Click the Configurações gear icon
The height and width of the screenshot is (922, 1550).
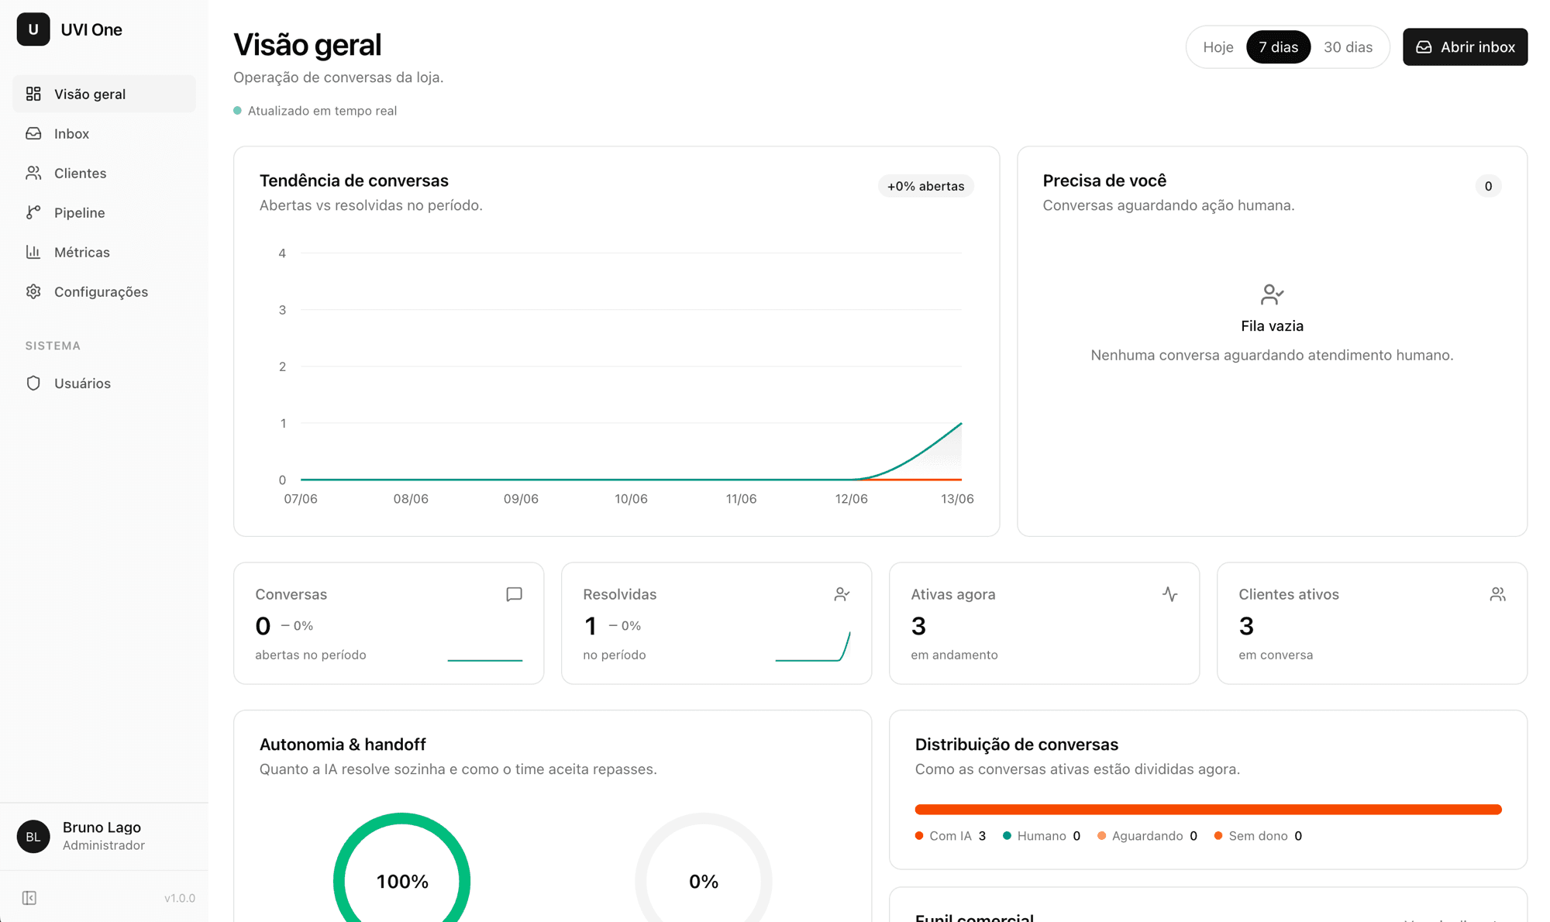click(33, 291)
